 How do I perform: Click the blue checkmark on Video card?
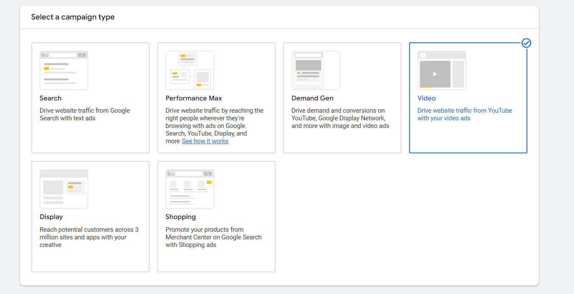tap(526, 43)
